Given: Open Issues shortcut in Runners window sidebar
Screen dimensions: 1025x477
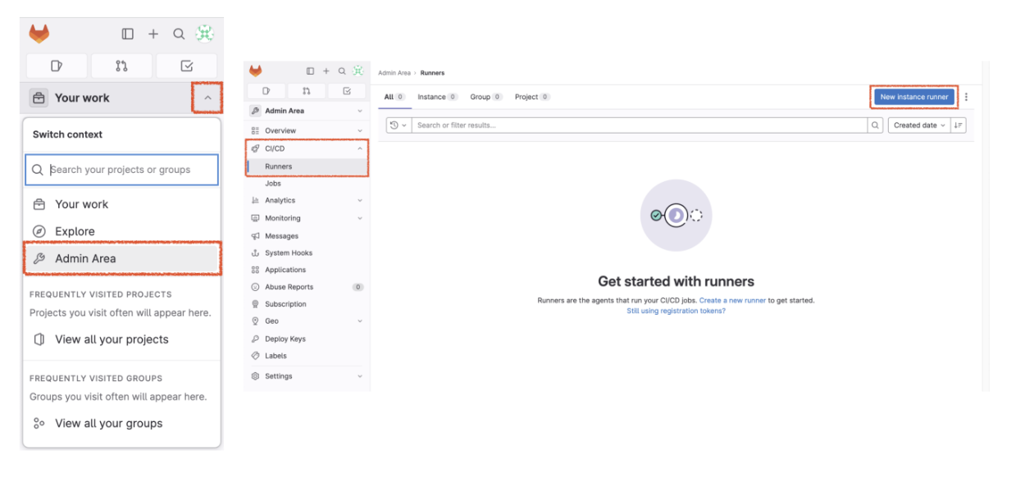Looking at the screenshot, I should pos(266,91).
